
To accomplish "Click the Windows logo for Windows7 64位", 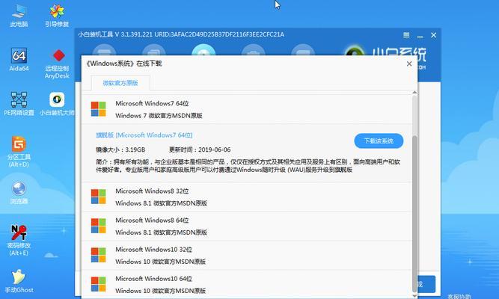I will [98, 109].
